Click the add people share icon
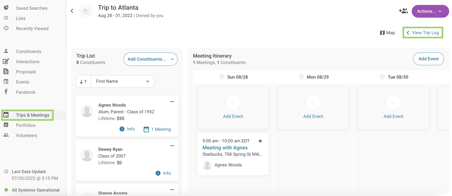The image size is (452, 196). tap(403, 11)
